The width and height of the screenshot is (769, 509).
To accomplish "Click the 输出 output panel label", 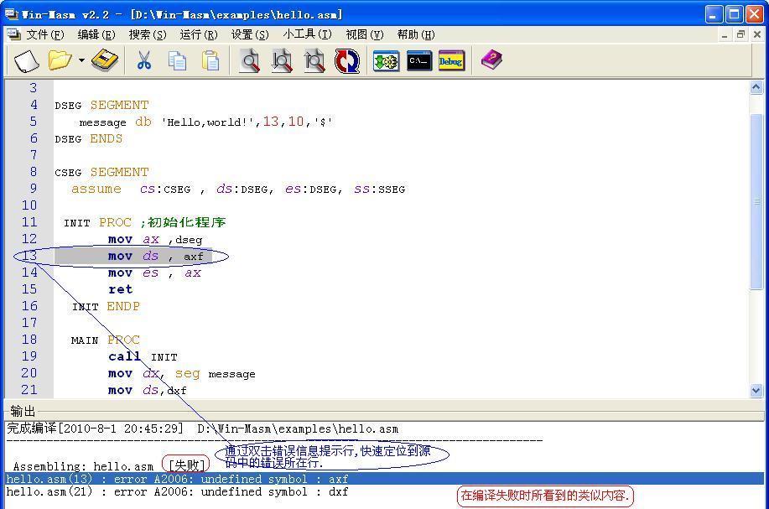I will 23,410.
